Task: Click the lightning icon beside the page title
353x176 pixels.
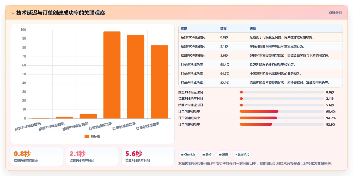Action: 13,13
